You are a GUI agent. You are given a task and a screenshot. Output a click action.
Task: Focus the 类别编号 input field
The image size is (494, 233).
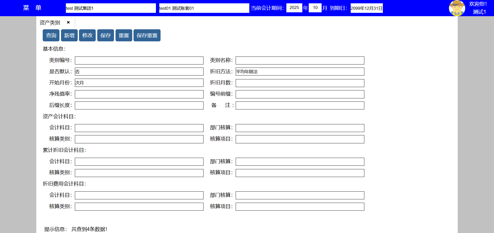point(139,61)
